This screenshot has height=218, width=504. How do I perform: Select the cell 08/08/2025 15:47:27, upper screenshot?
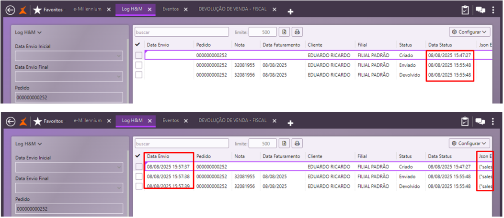point(449,55)
